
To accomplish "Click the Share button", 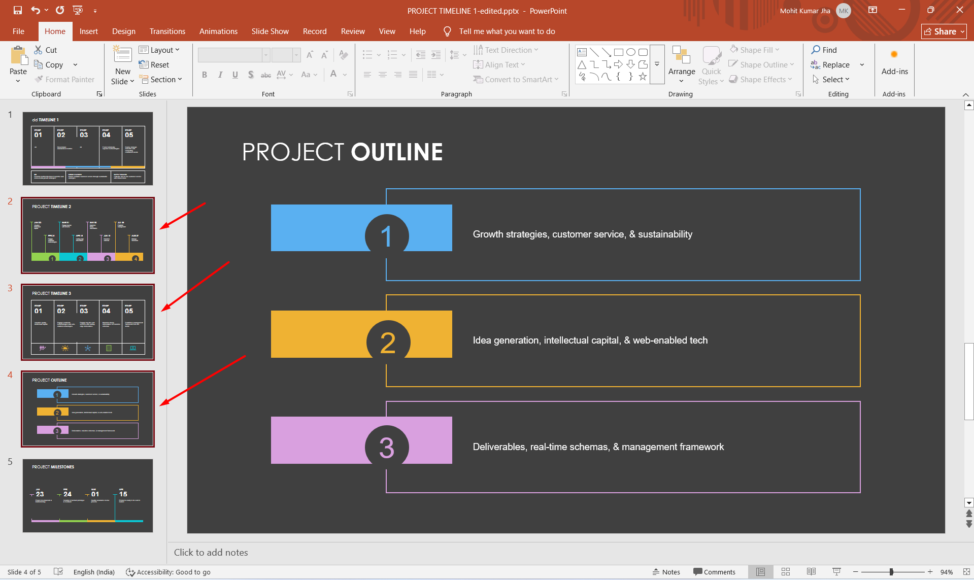I will [x=944, y=31].
